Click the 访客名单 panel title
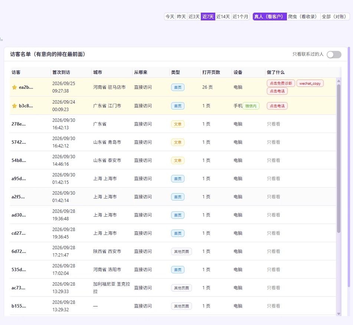 48,54
